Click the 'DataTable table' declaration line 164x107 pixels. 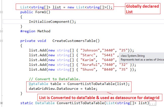[79, 84]
